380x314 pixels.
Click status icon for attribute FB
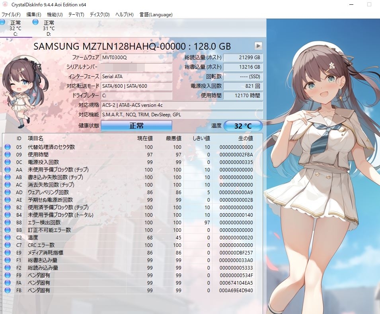(8, 290)
